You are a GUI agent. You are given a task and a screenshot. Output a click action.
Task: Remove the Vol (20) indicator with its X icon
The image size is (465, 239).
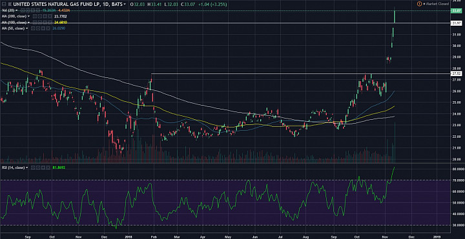(x=37, y=10)
